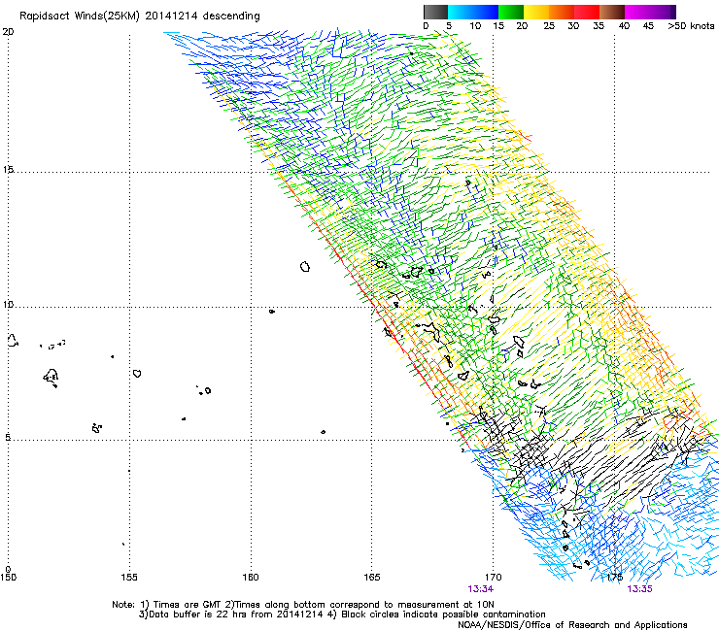Click the longitude label '155'
This screenshot has width=719, height=631.
pos(129,577)
